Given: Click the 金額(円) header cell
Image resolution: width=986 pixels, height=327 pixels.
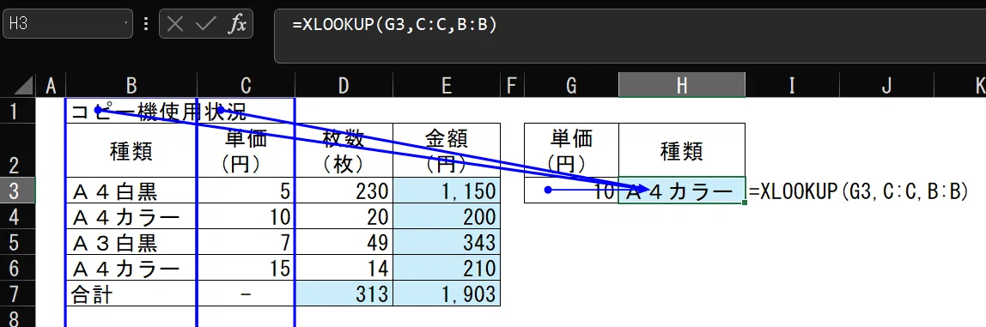Looking at the screenshot, I should pyautogui.click(x=447, y=150).
